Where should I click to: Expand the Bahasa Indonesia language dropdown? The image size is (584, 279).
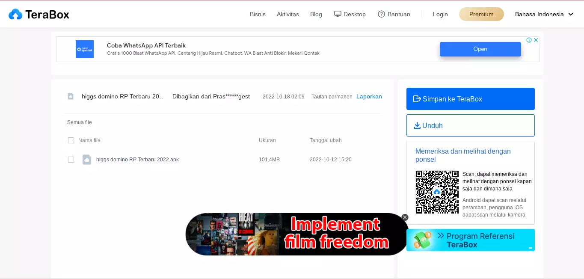point(544,14)
